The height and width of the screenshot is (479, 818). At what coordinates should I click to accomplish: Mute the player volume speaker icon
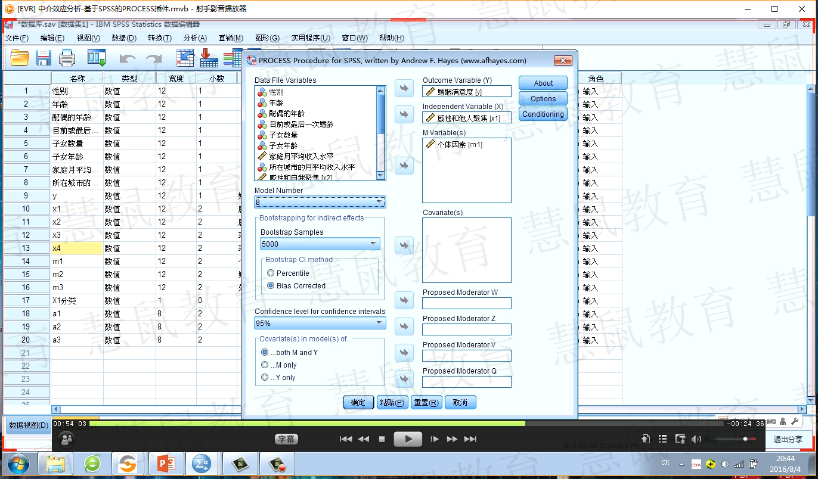tap(696, 439)
